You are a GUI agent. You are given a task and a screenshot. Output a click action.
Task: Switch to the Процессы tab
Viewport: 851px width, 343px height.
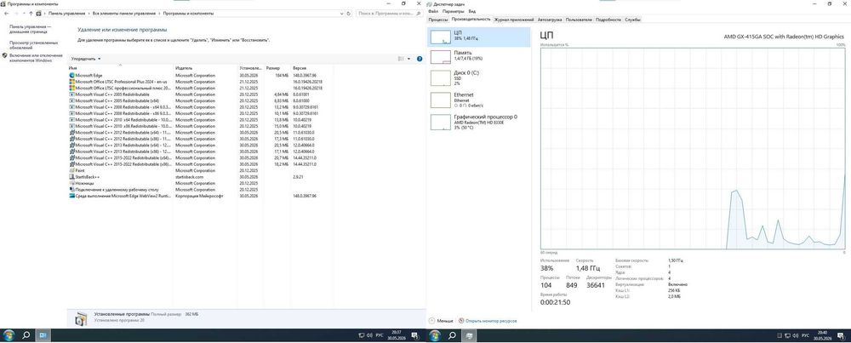(x=438, y=20)
